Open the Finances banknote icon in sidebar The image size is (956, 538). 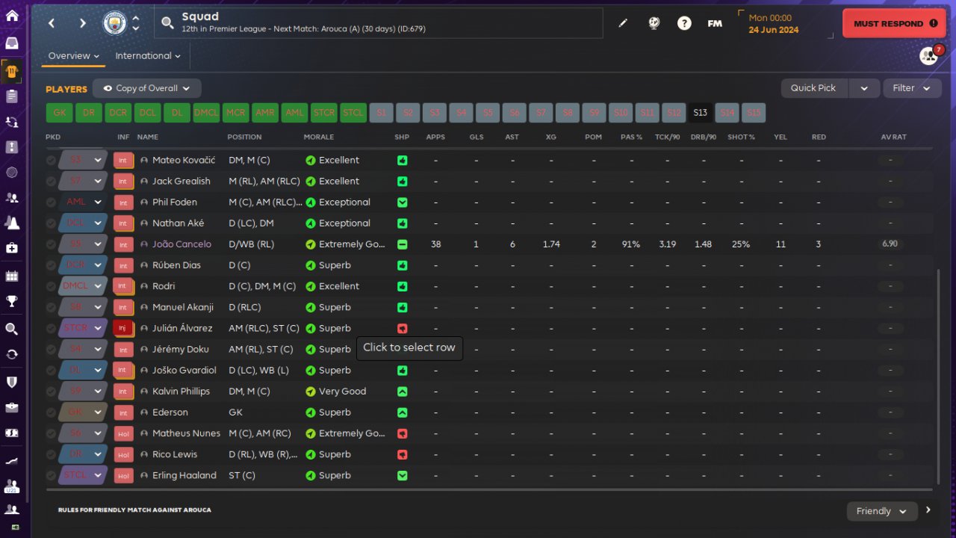pos(12,433)
